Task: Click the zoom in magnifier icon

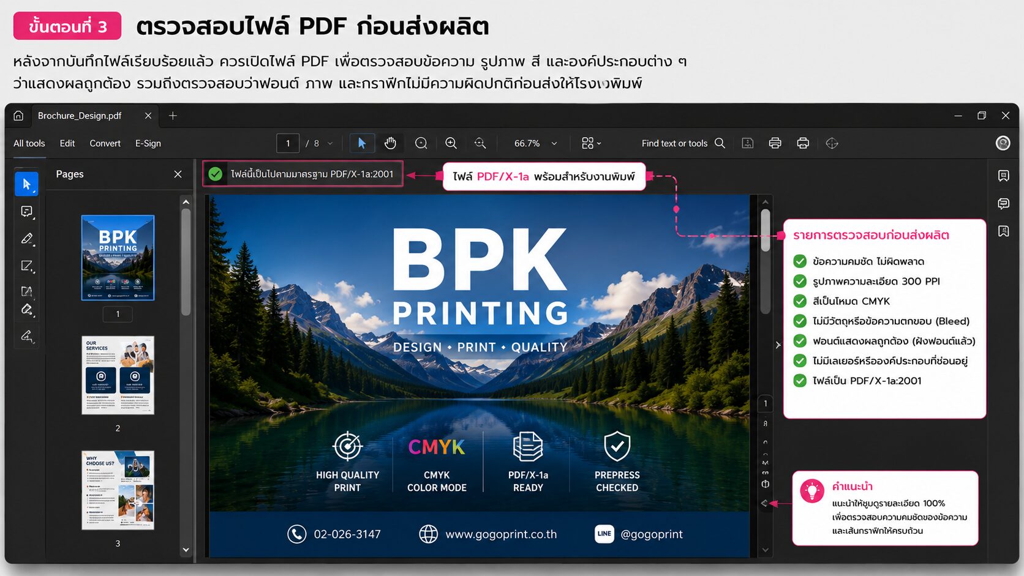Action: tap(451, 143)
